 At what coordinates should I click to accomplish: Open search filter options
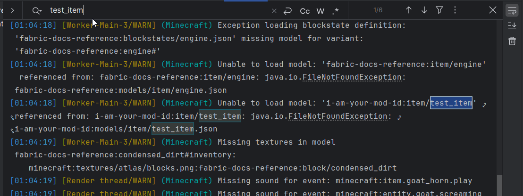point(439,10)
